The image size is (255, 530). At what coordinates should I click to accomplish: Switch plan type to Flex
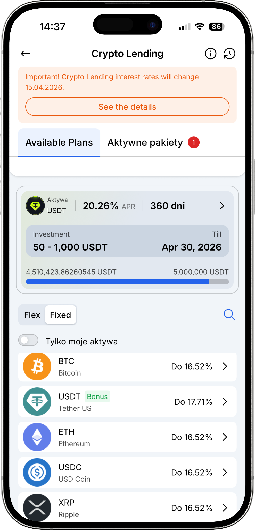tap(32, 315)
